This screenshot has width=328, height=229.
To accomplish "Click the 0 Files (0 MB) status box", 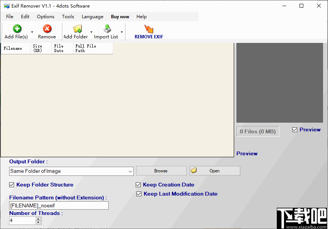I will pos(258,131).
